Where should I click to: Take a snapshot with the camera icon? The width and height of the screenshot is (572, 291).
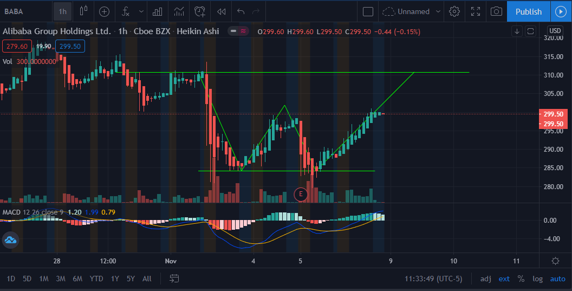click(x=496, y=12)
